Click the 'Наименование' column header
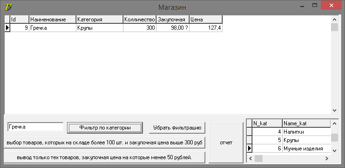 click(53, 19)
